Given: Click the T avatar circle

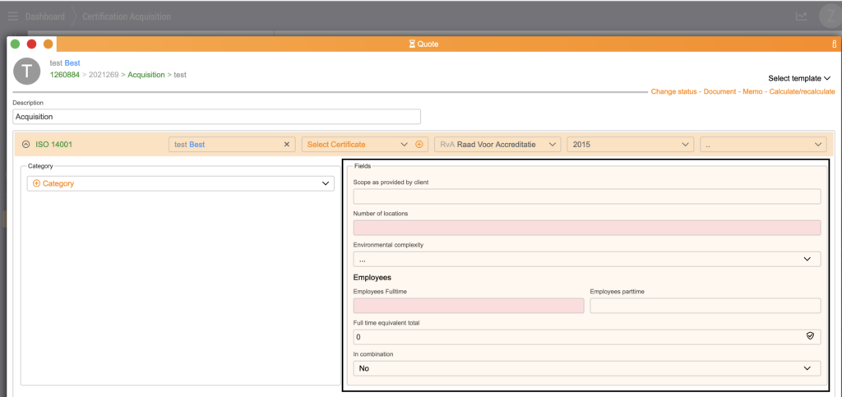Looking at the screenshot, I should coord(29,72).
